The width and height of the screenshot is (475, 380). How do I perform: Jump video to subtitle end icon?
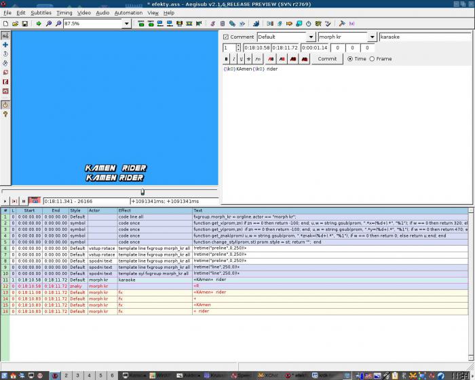[x=151, y=23]
